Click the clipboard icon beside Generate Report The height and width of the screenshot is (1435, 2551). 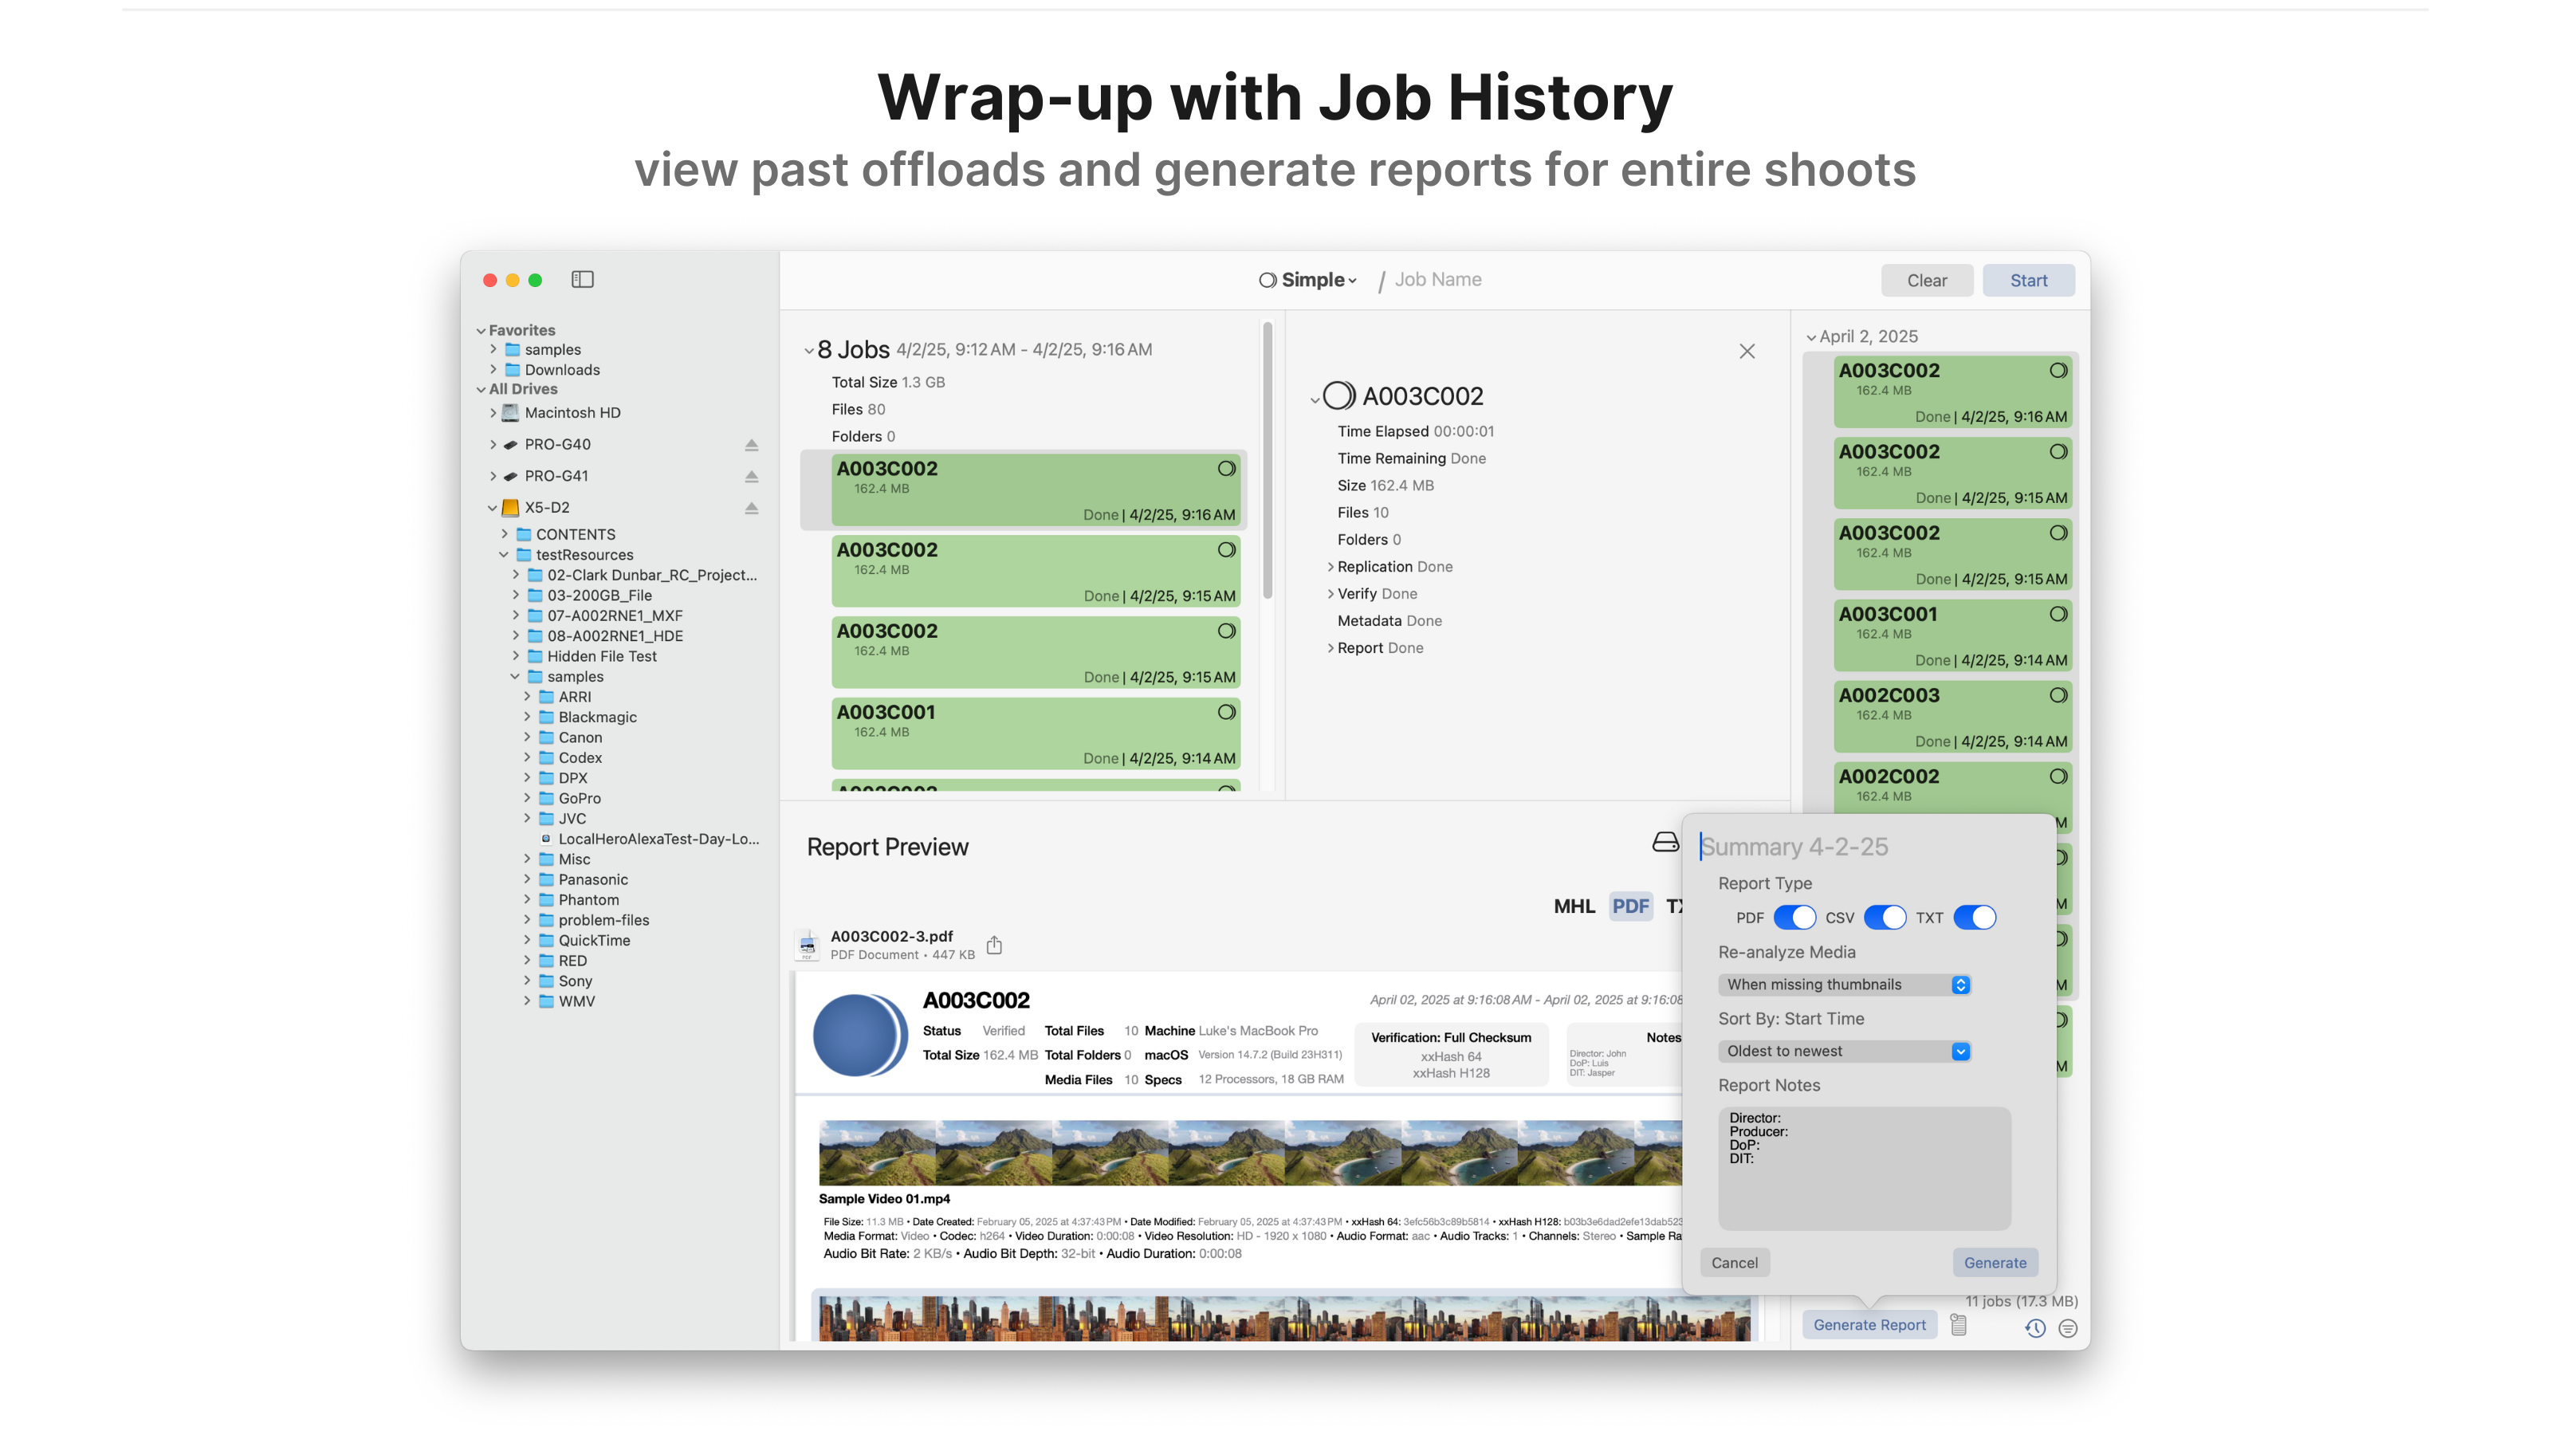[x=1958, y=1324]
